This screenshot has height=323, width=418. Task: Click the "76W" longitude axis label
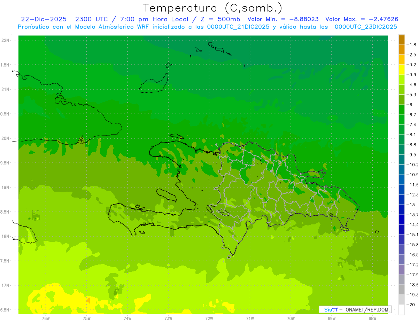pyautogui.click(x=46, y=318)
